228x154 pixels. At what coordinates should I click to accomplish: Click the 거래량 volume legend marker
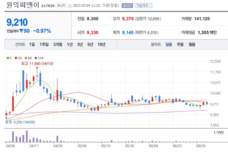point(215,132)
